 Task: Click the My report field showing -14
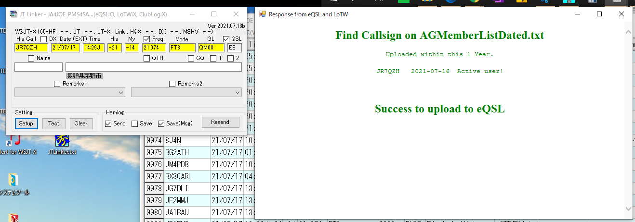pos(132,48)
